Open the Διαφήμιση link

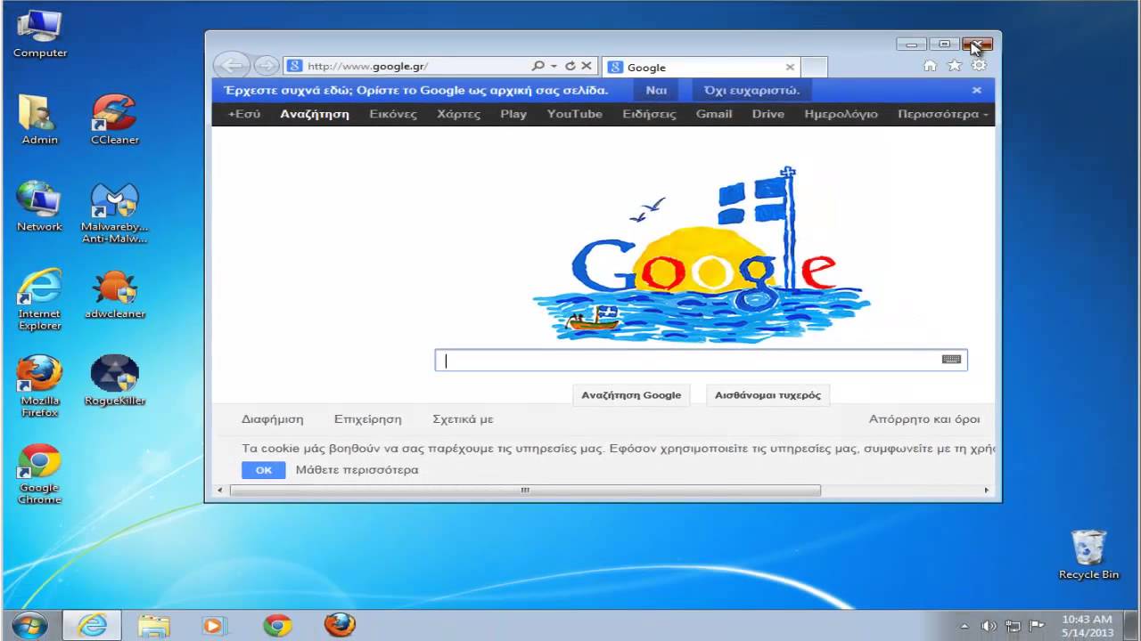click(x=273, y=419)
